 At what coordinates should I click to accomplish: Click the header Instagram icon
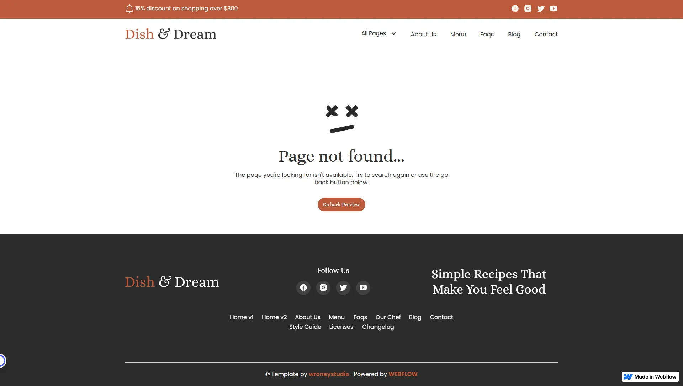[x=528, y=9]
